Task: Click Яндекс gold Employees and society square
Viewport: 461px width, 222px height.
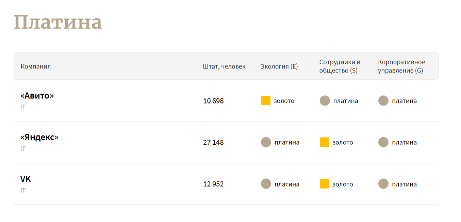Action: point(325,142)
